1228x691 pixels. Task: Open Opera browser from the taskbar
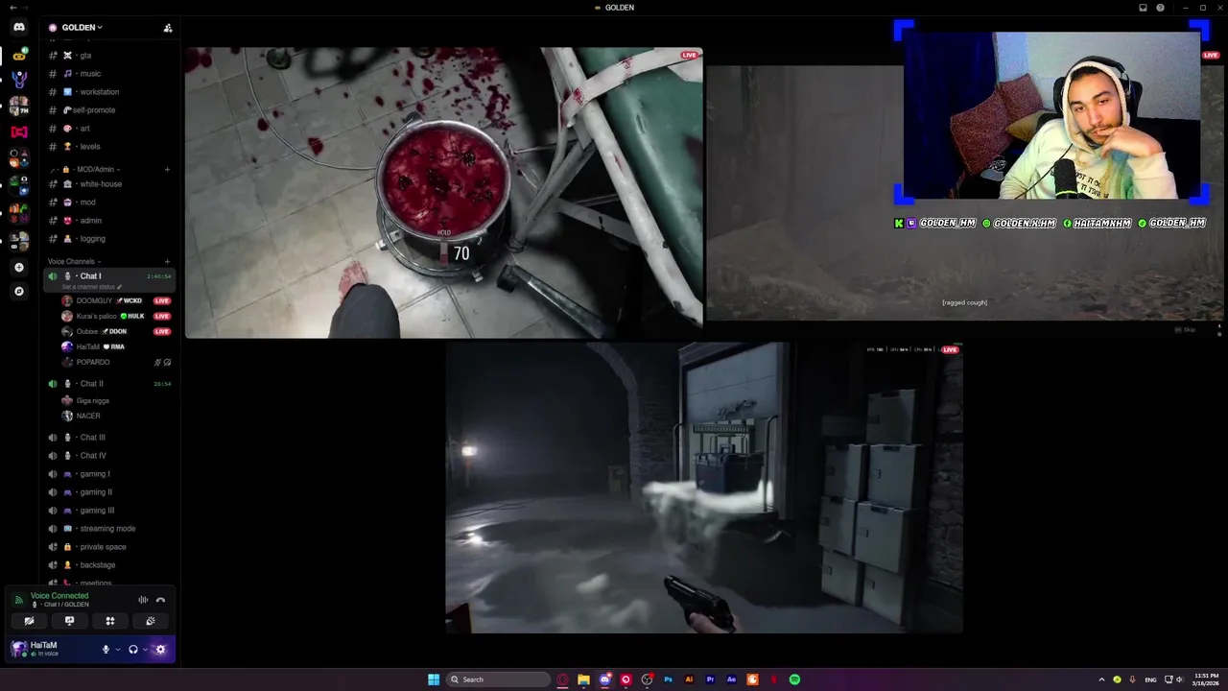(562, 679)
